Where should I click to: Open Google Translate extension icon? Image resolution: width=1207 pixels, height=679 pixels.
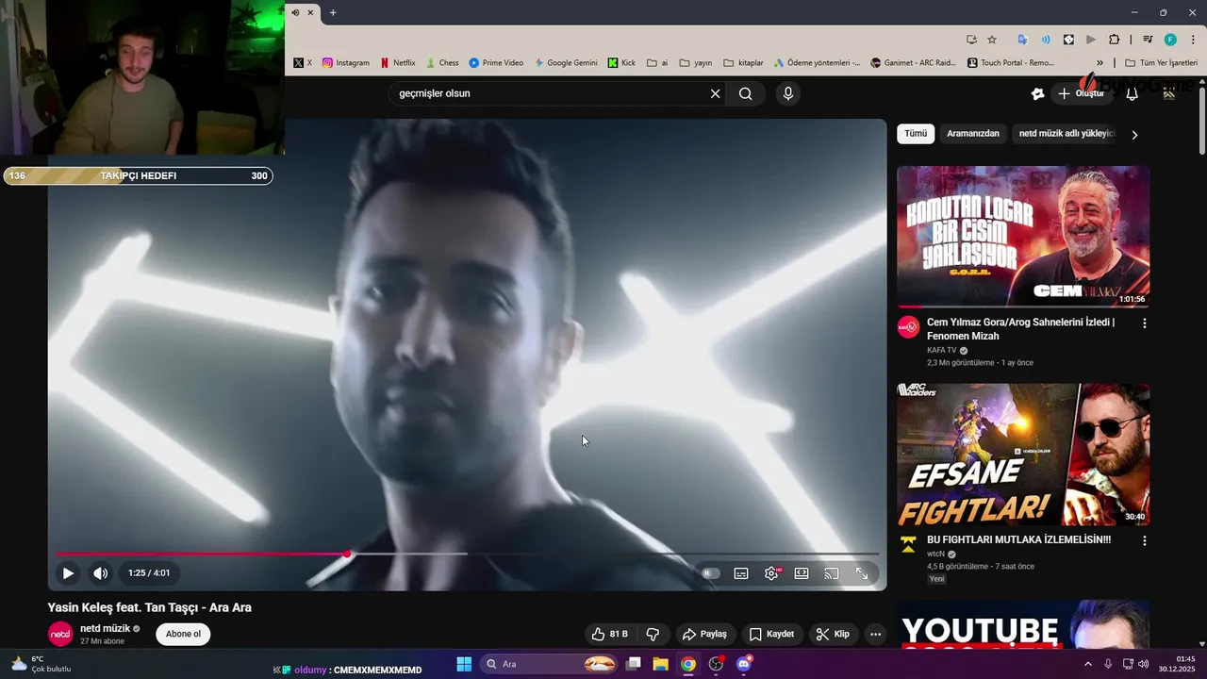(x=1022, y=40)
